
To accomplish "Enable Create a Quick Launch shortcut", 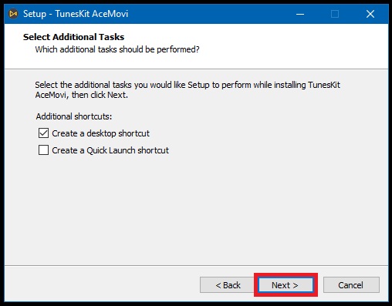I will (43, 150).
